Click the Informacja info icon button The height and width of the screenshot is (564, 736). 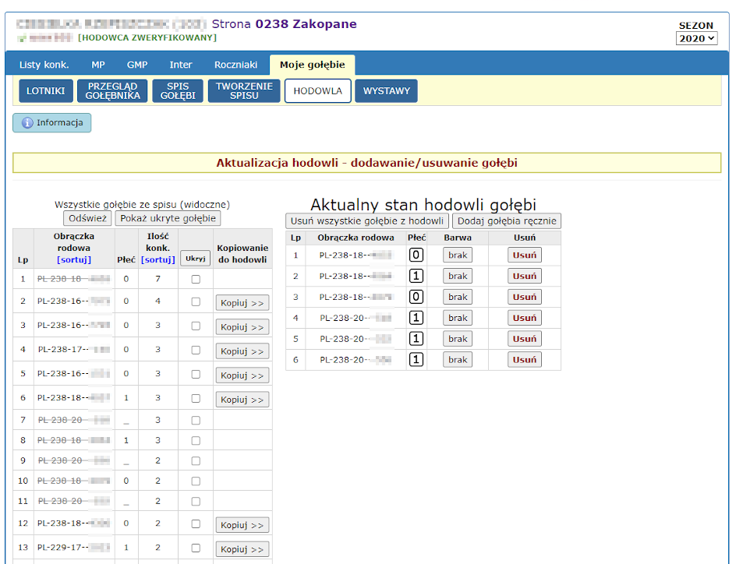[x=51, y=122]
